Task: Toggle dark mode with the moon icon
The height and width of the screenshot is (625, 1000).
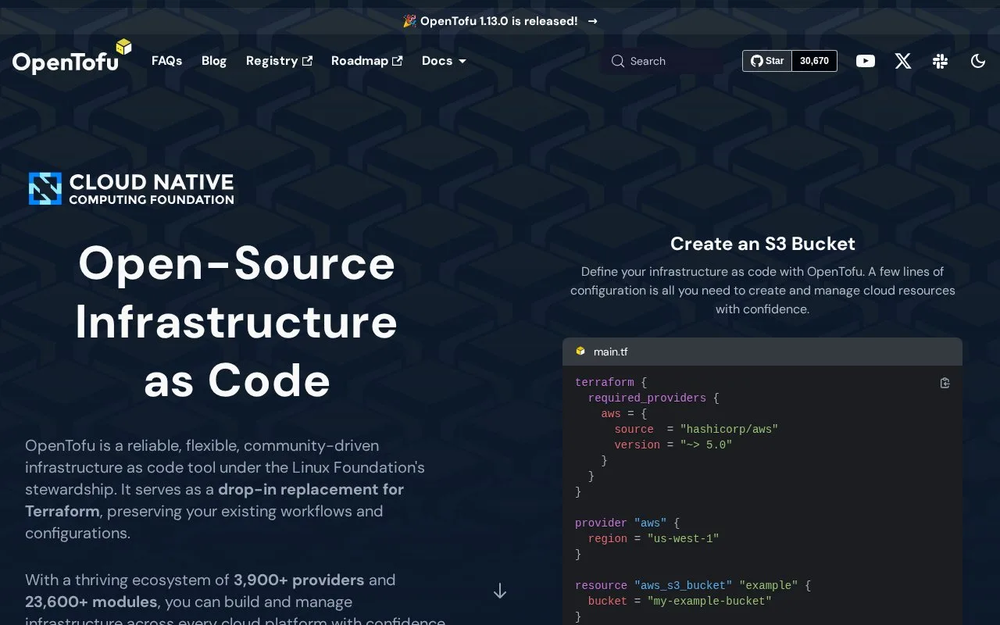Action: [978, 61]
